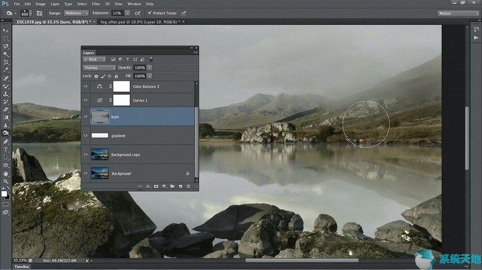Open the Kind filter dropdown
This screenshot has width=482, height=270.
click(94, 59)
